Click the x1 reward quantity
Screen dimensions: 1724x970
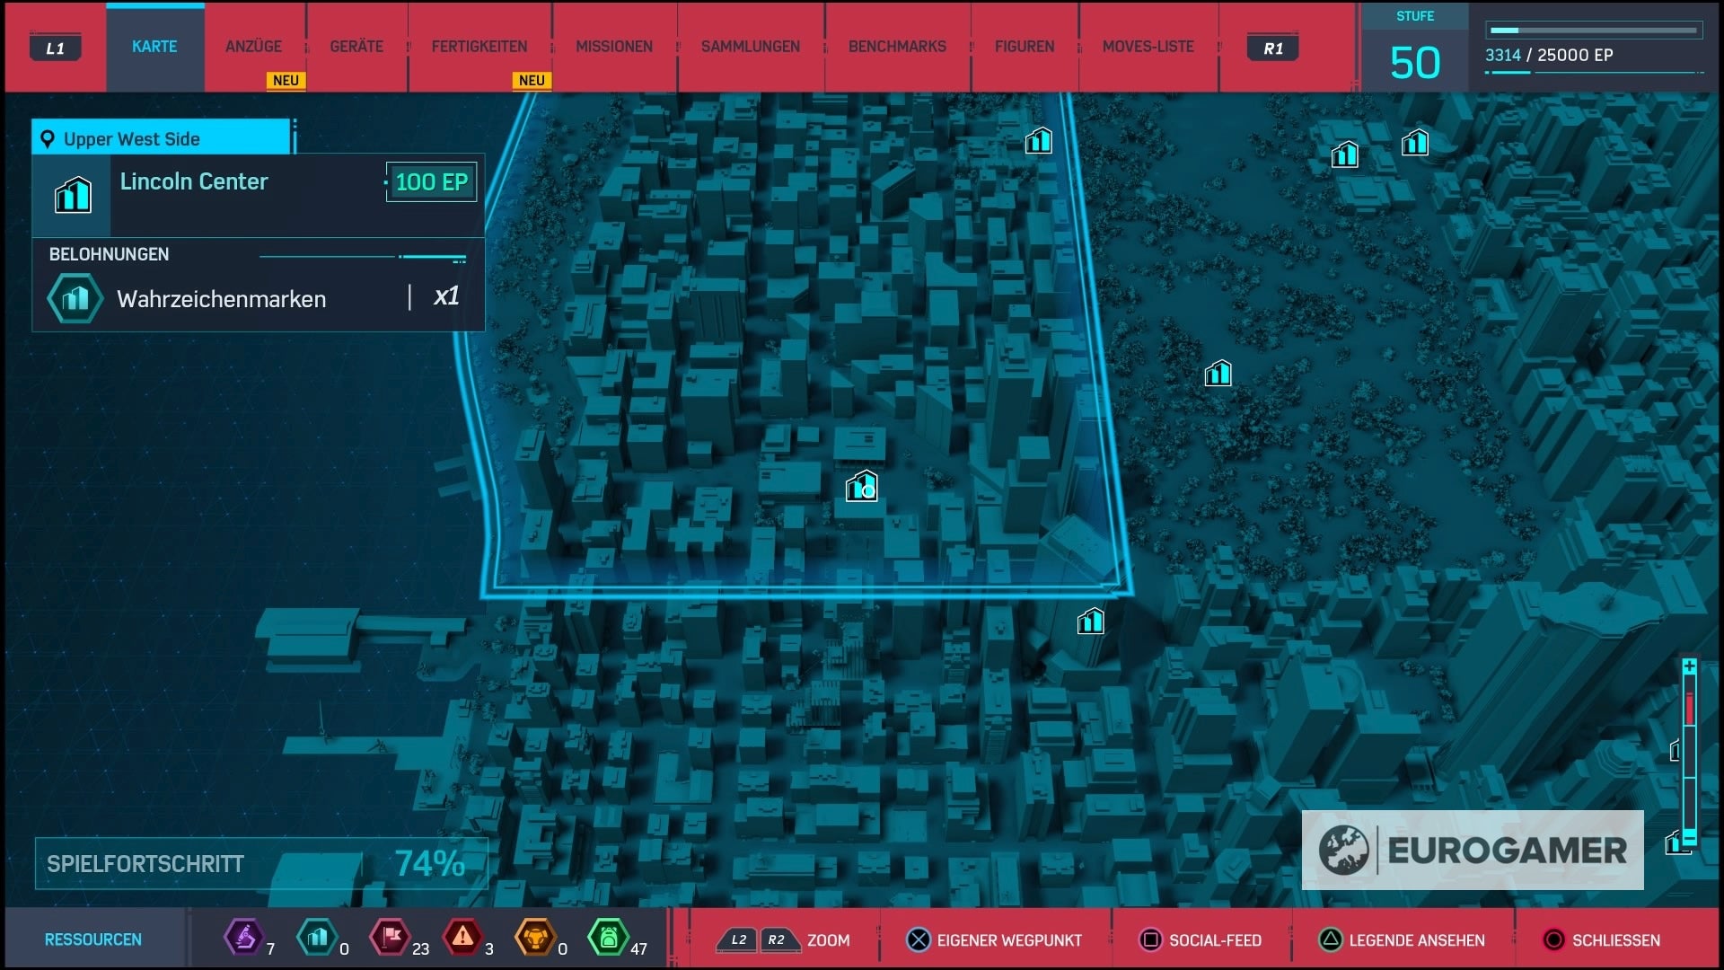click(x=446, y=296)
